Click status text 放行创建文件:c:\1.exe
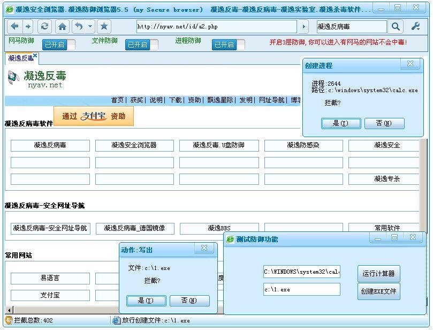 [156, 320]
